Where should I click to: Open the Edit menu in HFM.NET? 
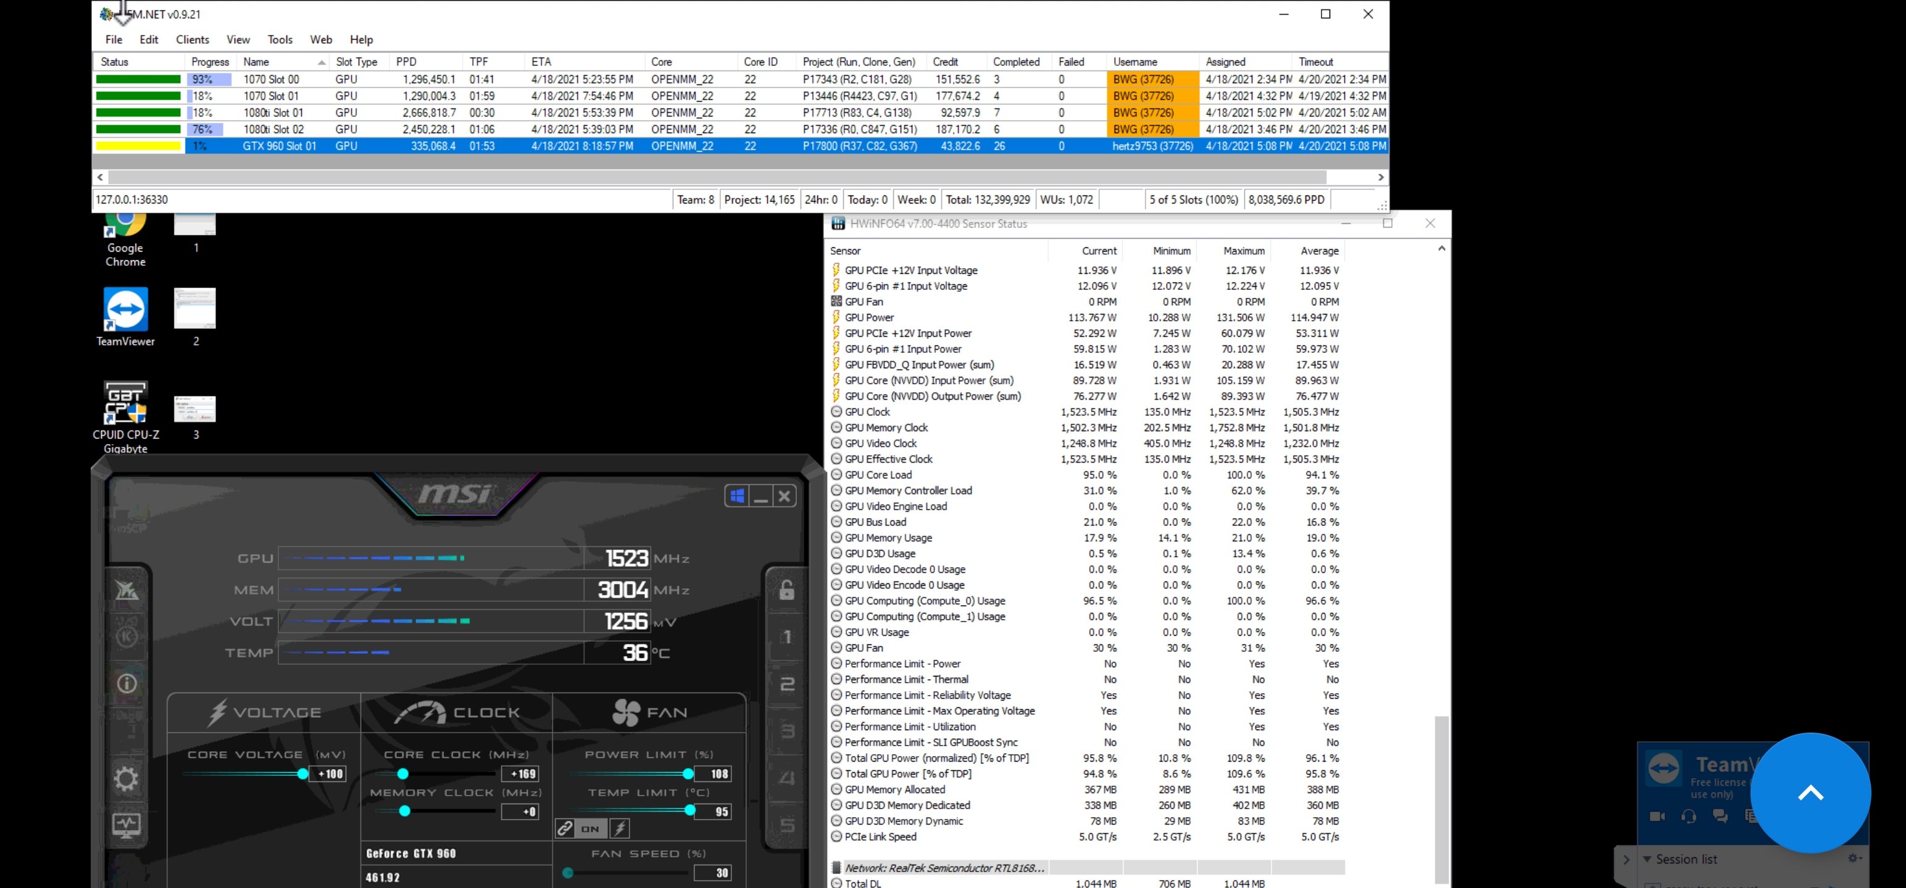(149, 39)
